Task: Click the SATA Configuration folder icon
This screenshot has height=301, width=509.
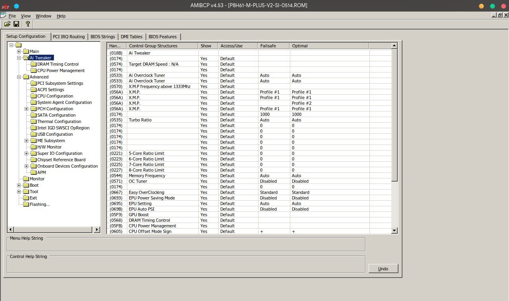Action: (33, 115)
